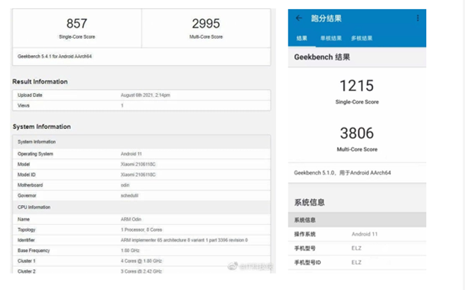Select the Motherboard odin row
465x290 pixels.
point(141,185)
